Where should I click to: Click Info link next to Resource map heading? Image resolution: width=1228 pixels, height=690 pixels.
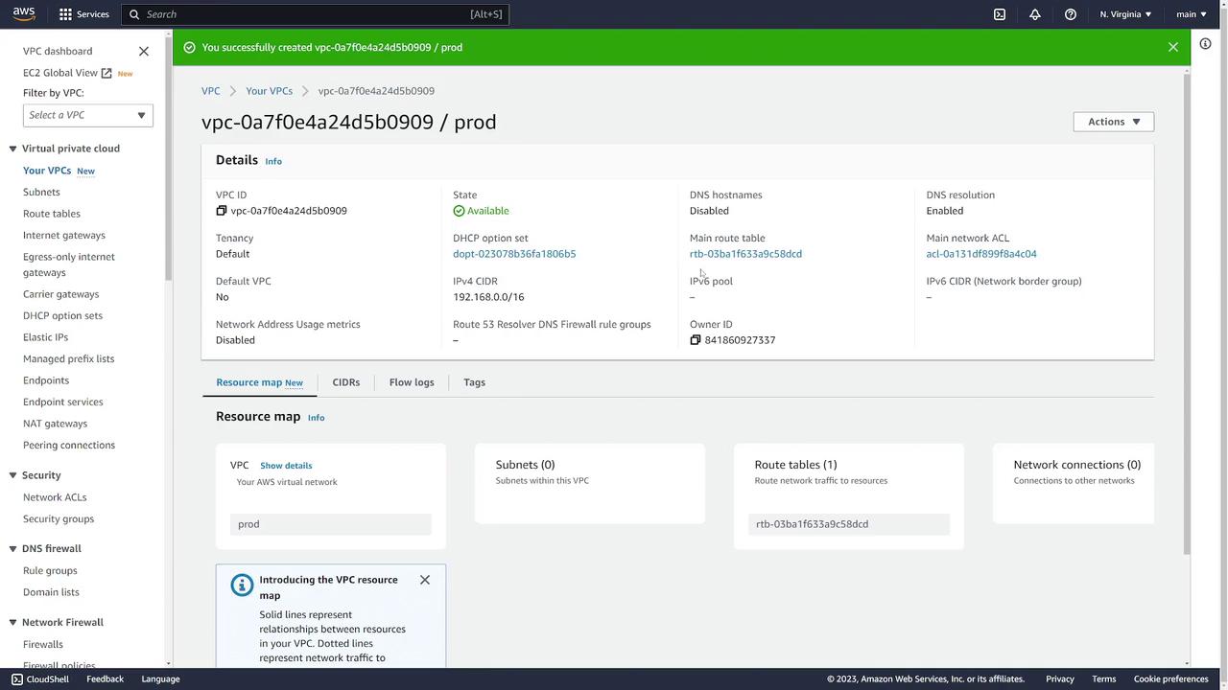pyautogui.click(x=316, y=418)
